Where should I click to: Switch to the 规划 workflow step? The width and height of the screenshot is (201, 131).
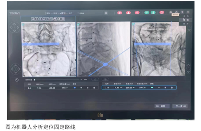pos(63,13)
